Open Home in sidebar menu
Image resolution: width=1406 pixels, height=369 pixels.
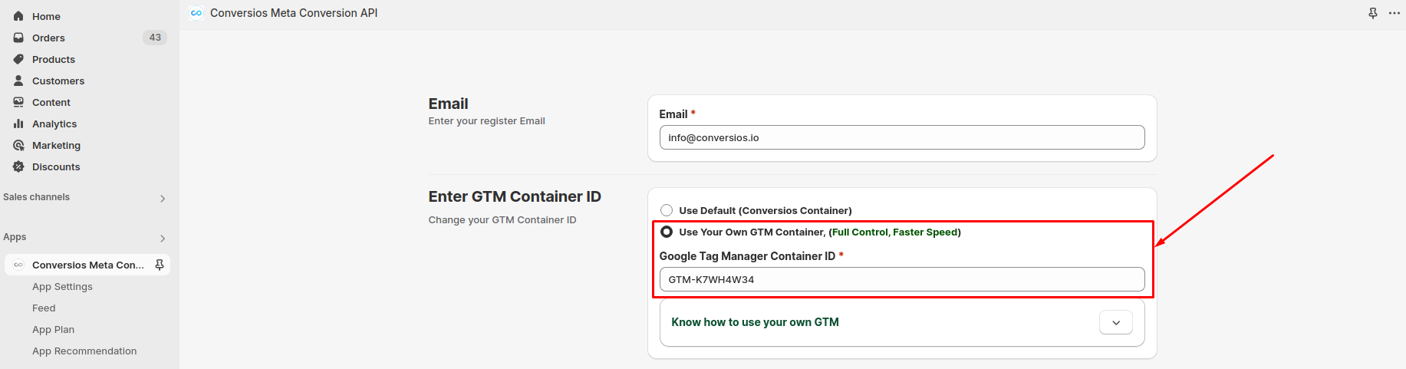(46, 16)
